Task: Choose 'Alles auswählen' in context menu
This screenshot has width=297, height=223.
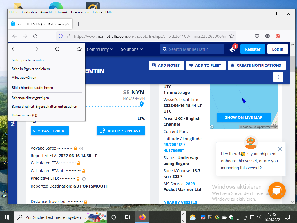Action: (x=47, y=78)
